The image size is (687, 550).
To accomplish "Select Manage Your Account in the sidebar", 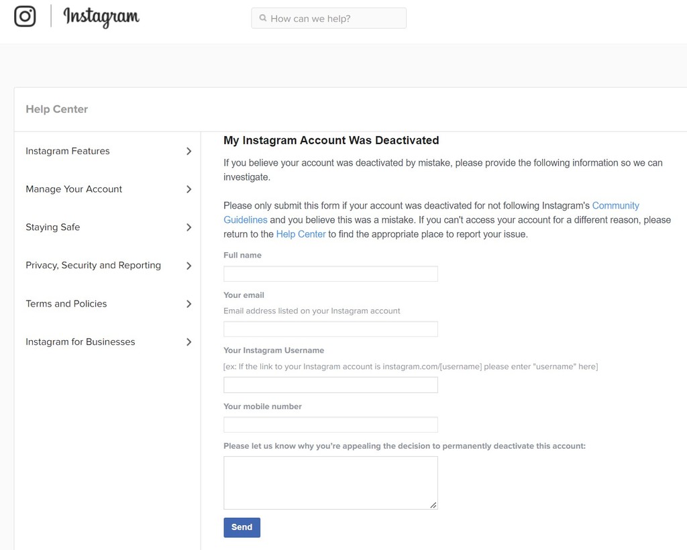I will (73, 189).
